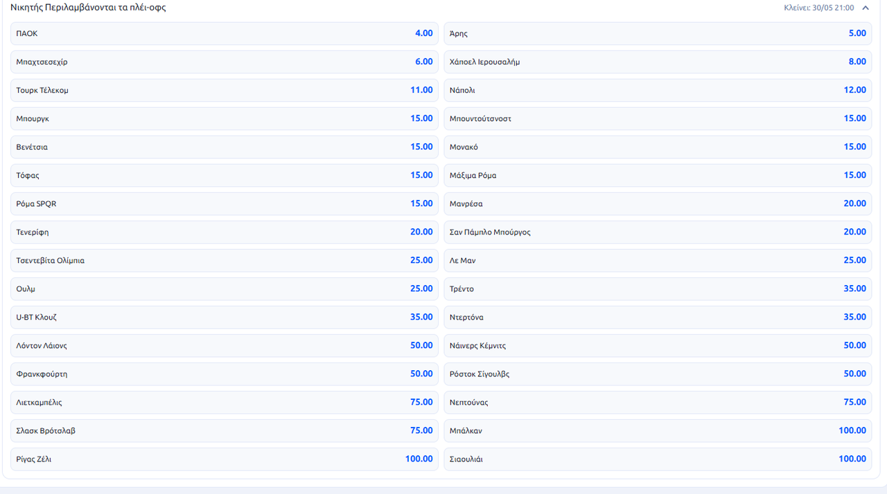Select Ρίγας Ζέλι at 100.00
Image resolution: width=887 pixels, height=494 pixels.
225,459
